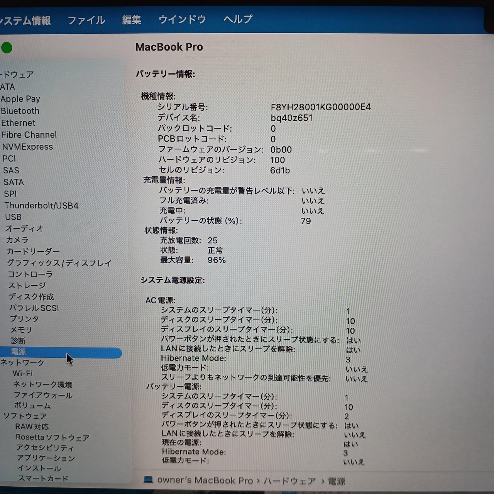This screenshot has height=494, width=494.
Task: Open the ウインドウ menu
Action: [x=182, y=19]
